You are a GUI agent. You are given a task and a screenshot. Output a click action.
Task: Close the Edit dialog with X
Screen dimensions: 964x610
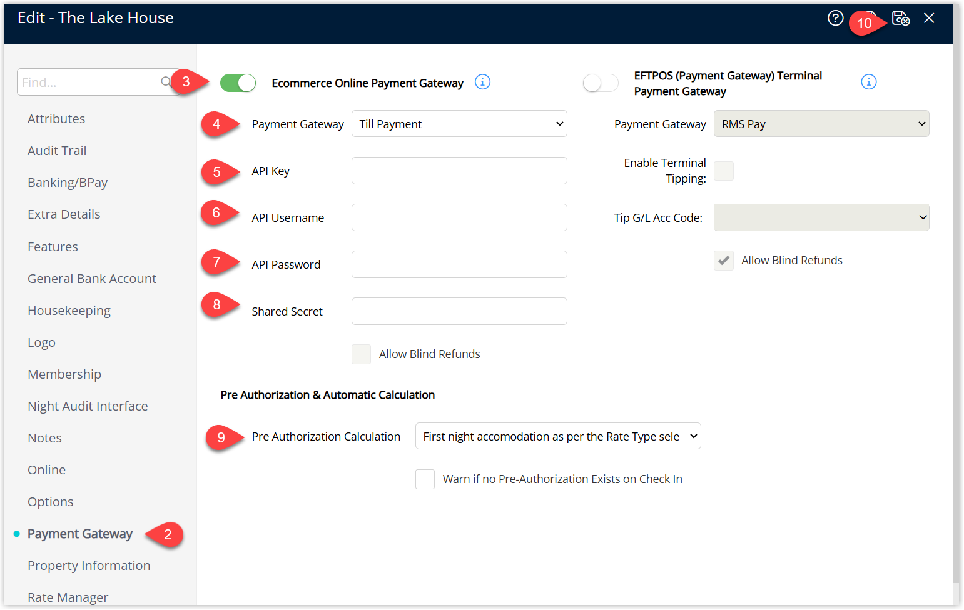click(x=929, y=18)
